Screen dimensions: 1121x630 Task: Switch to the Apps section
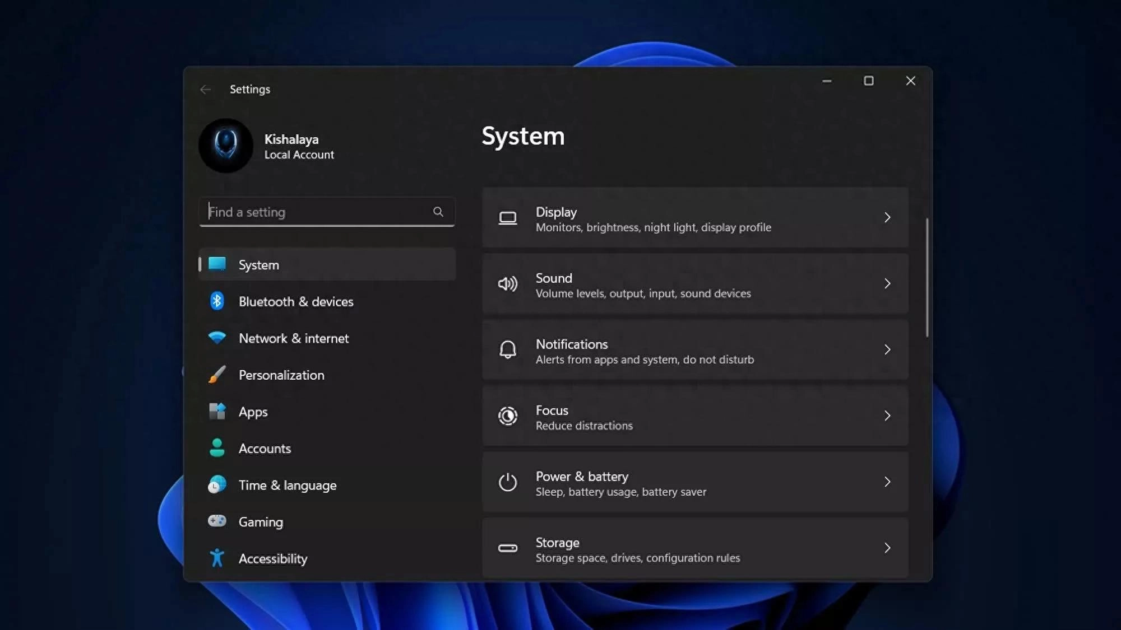[x=253, y=412]
